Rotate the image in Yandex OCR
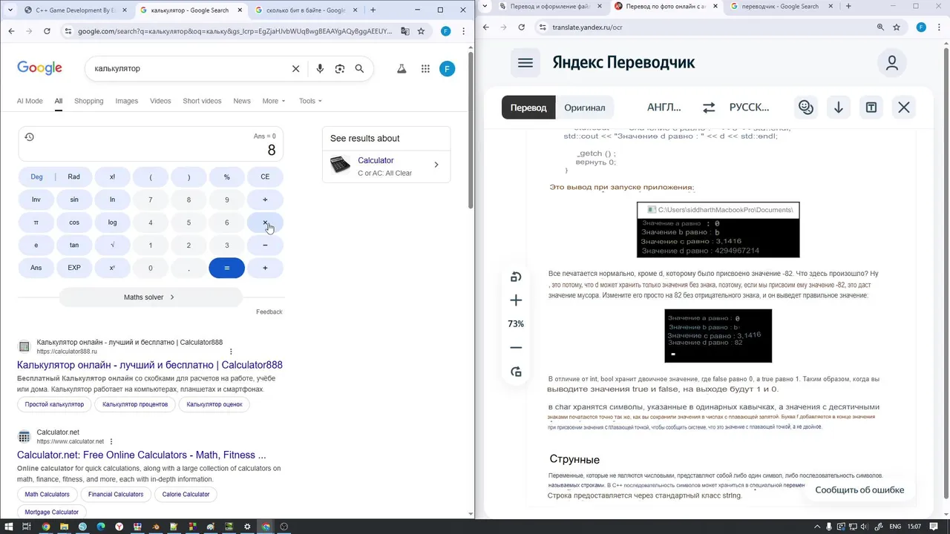 (x=517, y=277)
